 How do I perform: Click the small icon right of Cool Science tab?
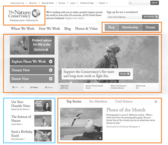[x=156, y=102]
